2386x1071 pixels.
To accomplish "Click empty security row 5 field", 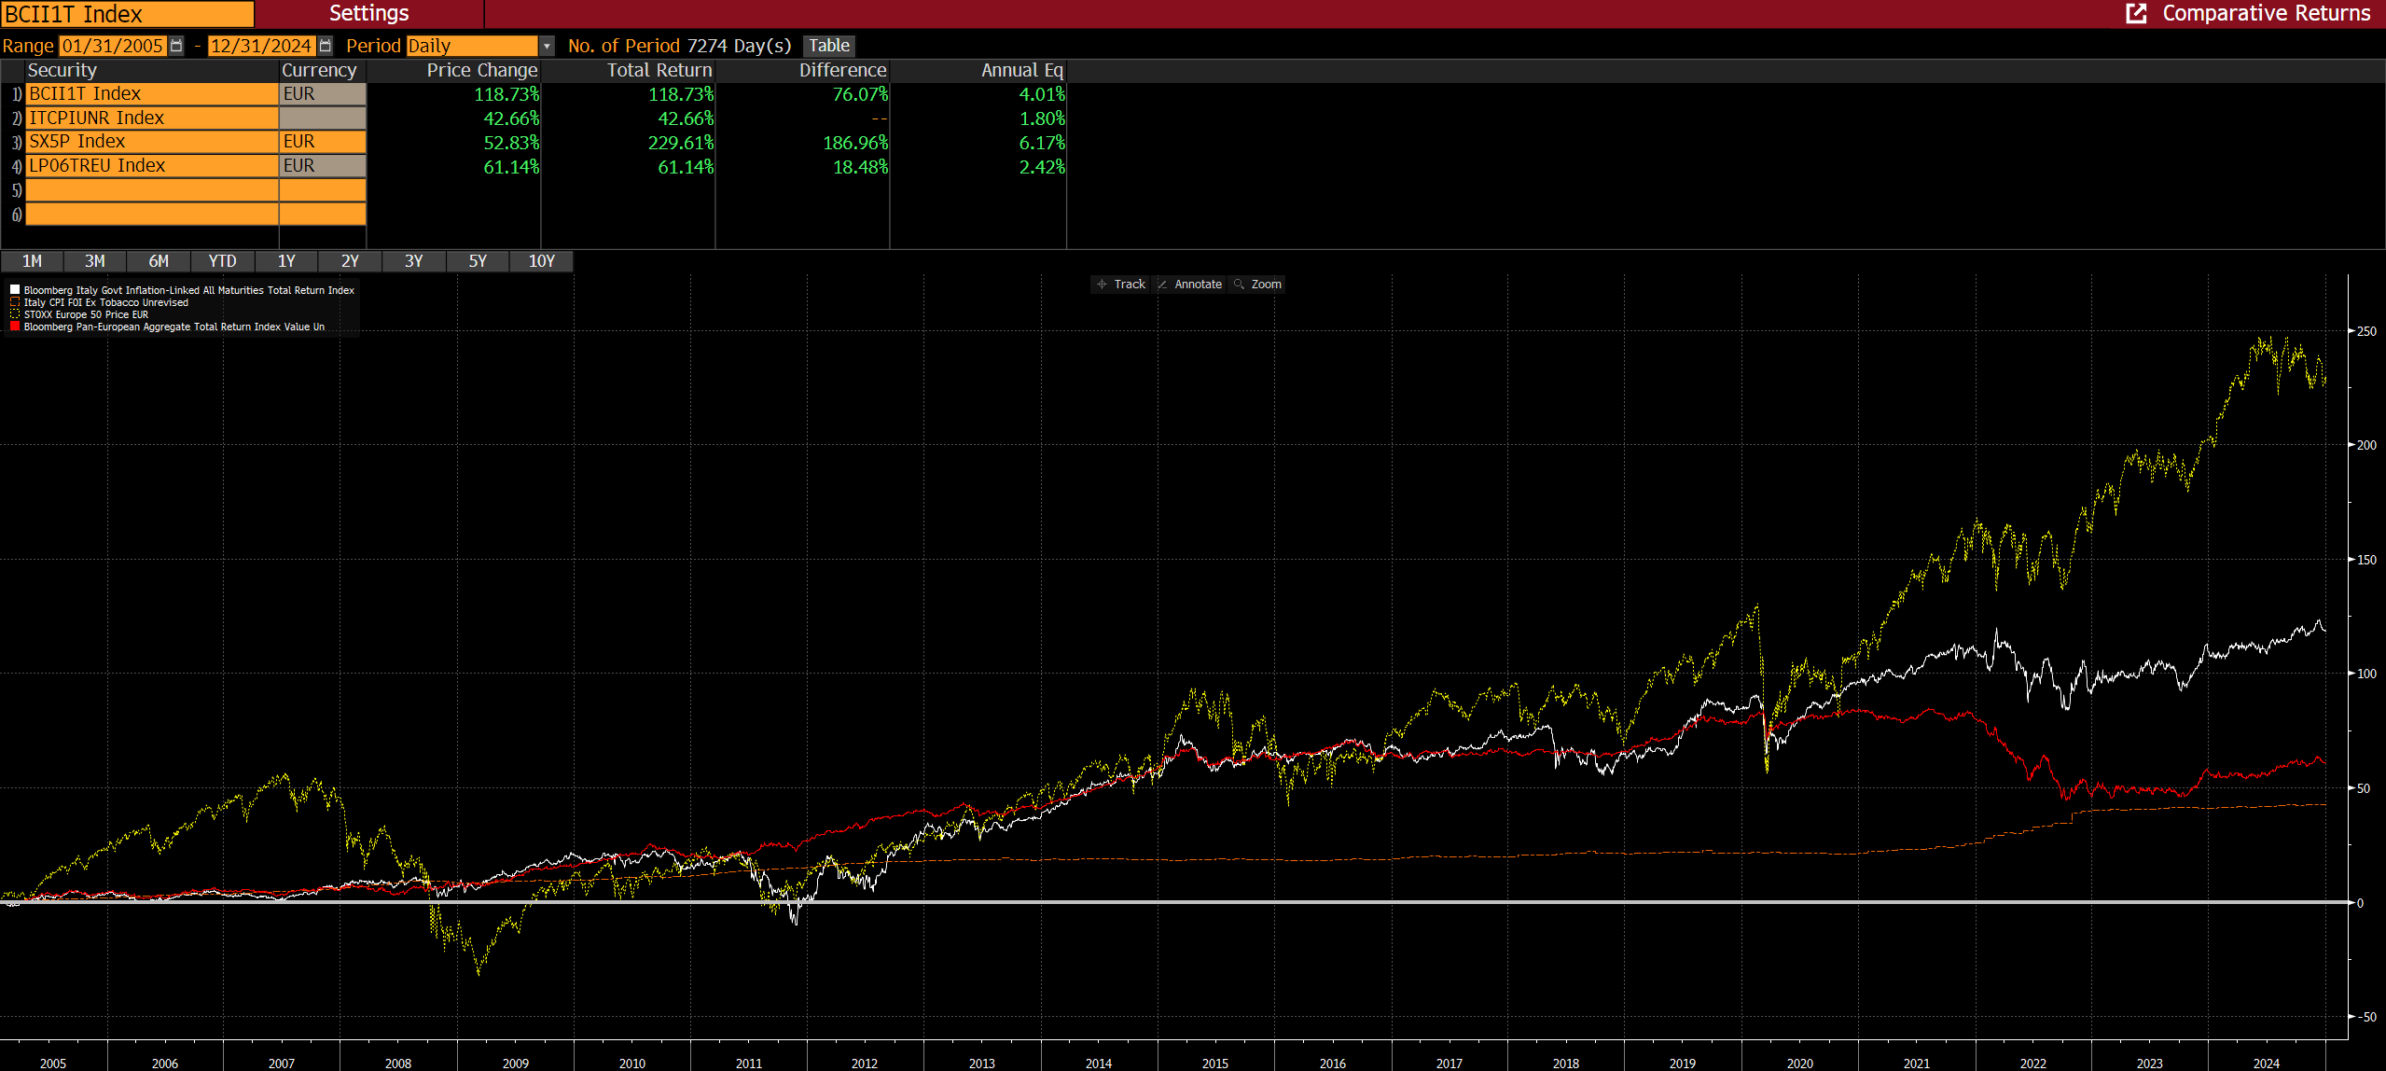I will click(152, 190).
